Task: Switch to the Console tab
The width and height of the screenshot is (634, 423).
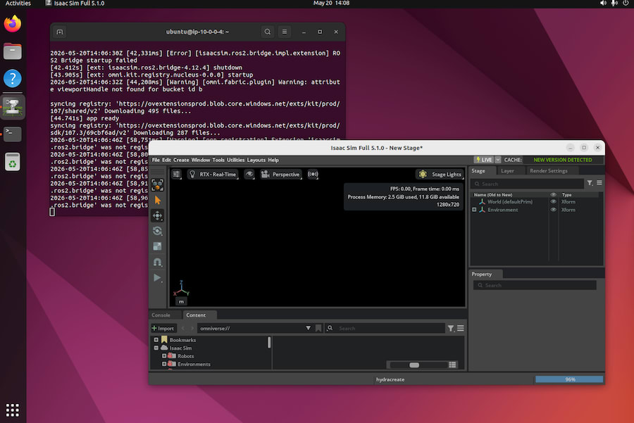Action: click(x=161, y=315)
